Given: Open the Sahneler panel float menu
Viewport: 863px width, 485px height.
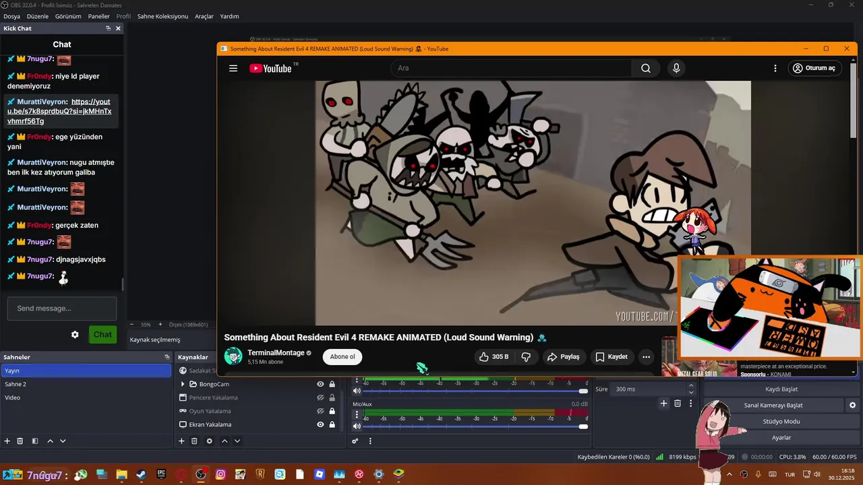Looking at the screenshot, I should [167, 357].
